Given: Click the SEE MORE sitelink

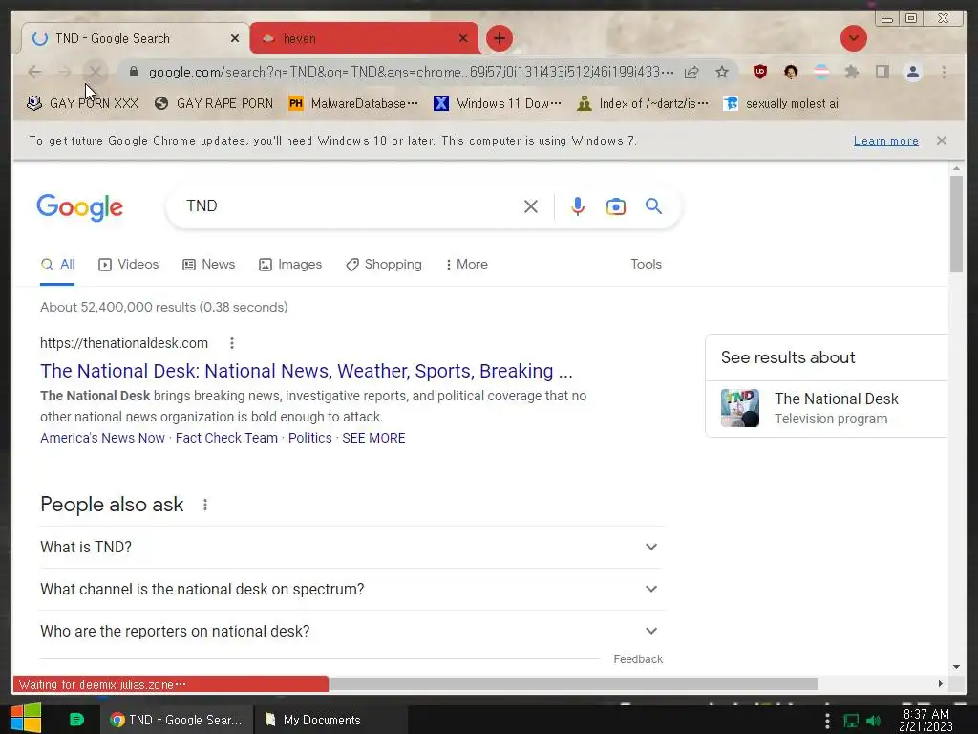Looking at the screenshot, I should 373,438.
